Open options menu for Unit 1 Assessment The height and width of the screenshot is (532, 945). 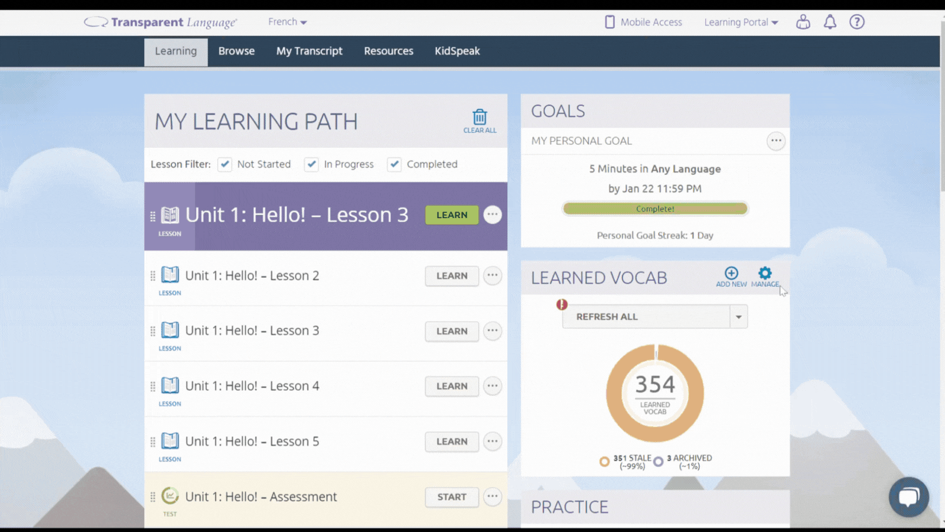[x=493, y=497]
